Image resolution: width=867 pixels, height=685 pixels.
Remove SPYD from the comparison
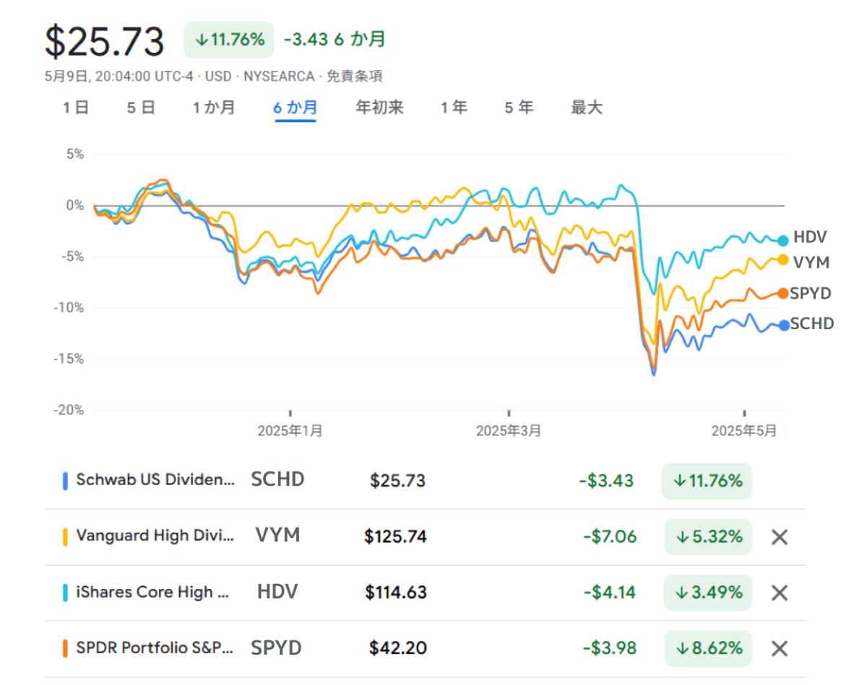point(779,648)
